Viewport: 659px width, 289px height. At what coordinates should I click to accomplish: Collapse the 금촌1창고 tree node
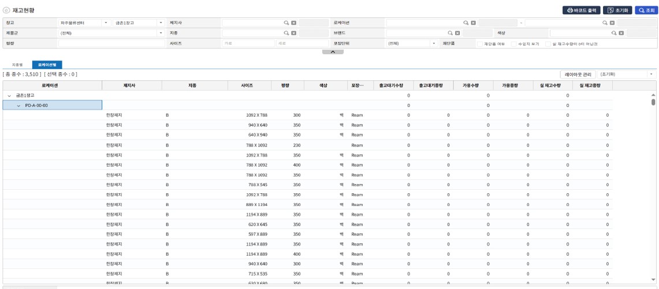(9, 95)
